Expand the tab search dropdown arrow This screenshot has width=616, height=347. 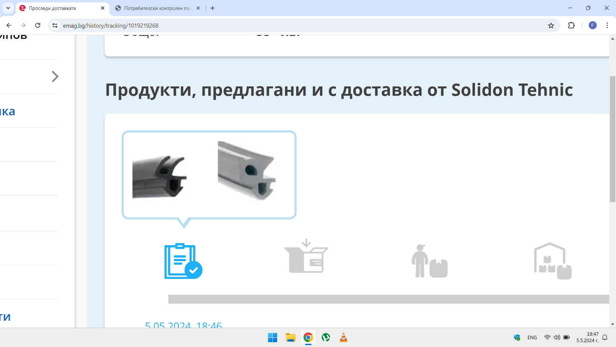(8, 8)
